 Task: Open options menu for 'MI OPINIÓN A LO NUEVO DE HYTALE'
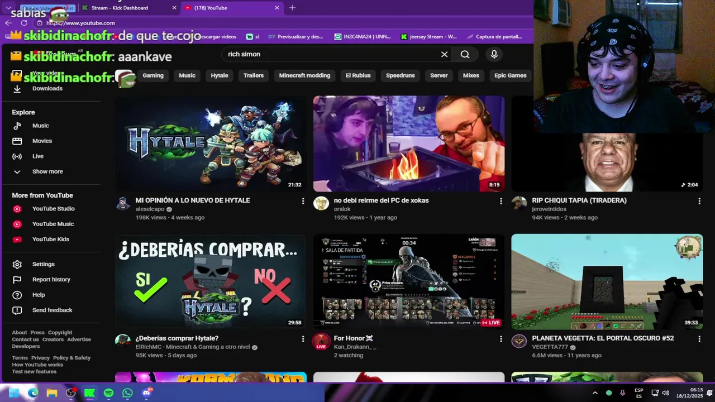[303, 201]
